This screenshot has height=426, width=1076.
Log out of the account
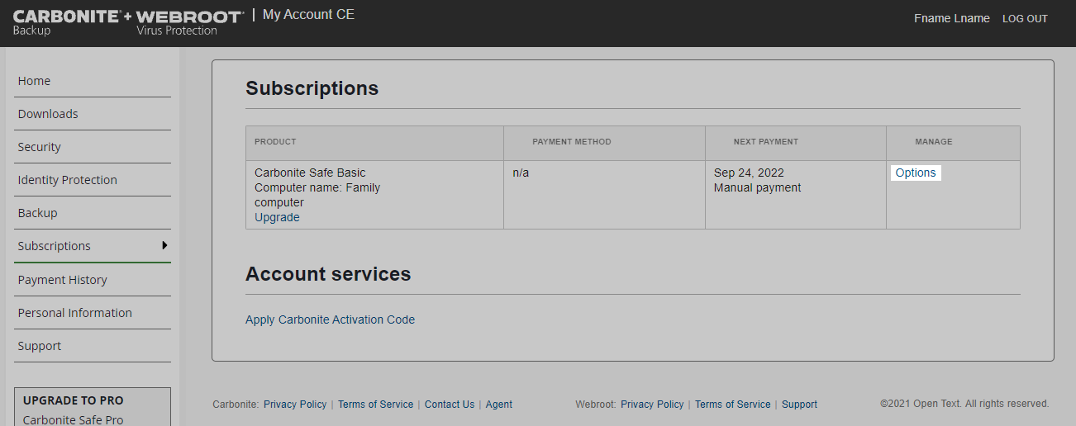pos(1025,19)
